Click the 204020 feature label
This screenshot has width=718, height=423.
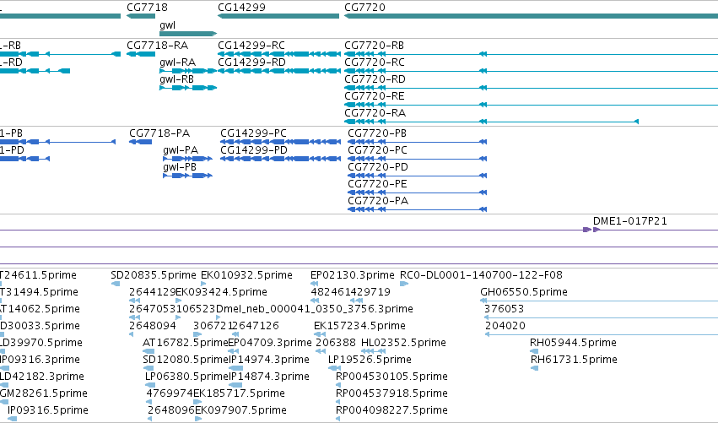coord(505,326)
